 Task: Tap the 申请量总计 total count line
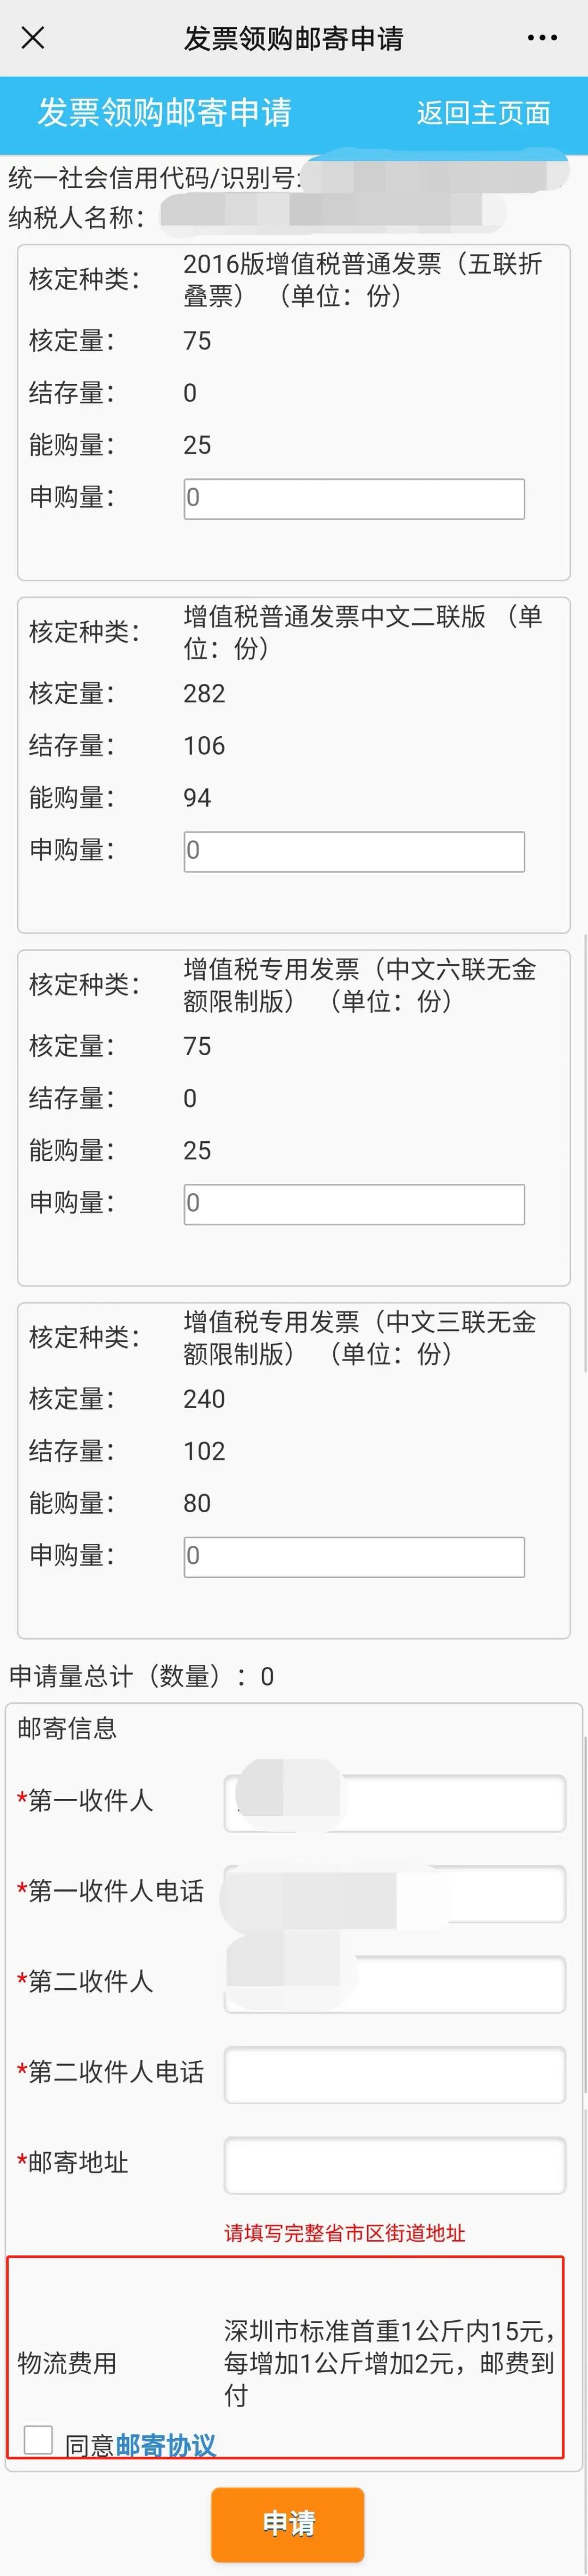tap(141, 1676)
